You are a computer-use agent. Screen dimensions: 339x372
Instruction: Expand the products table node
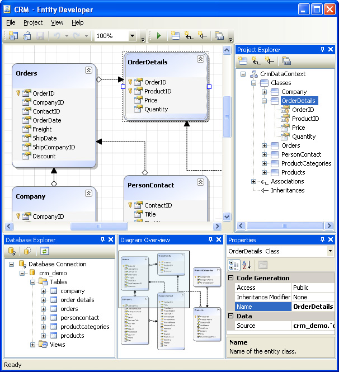coord(44,336)
